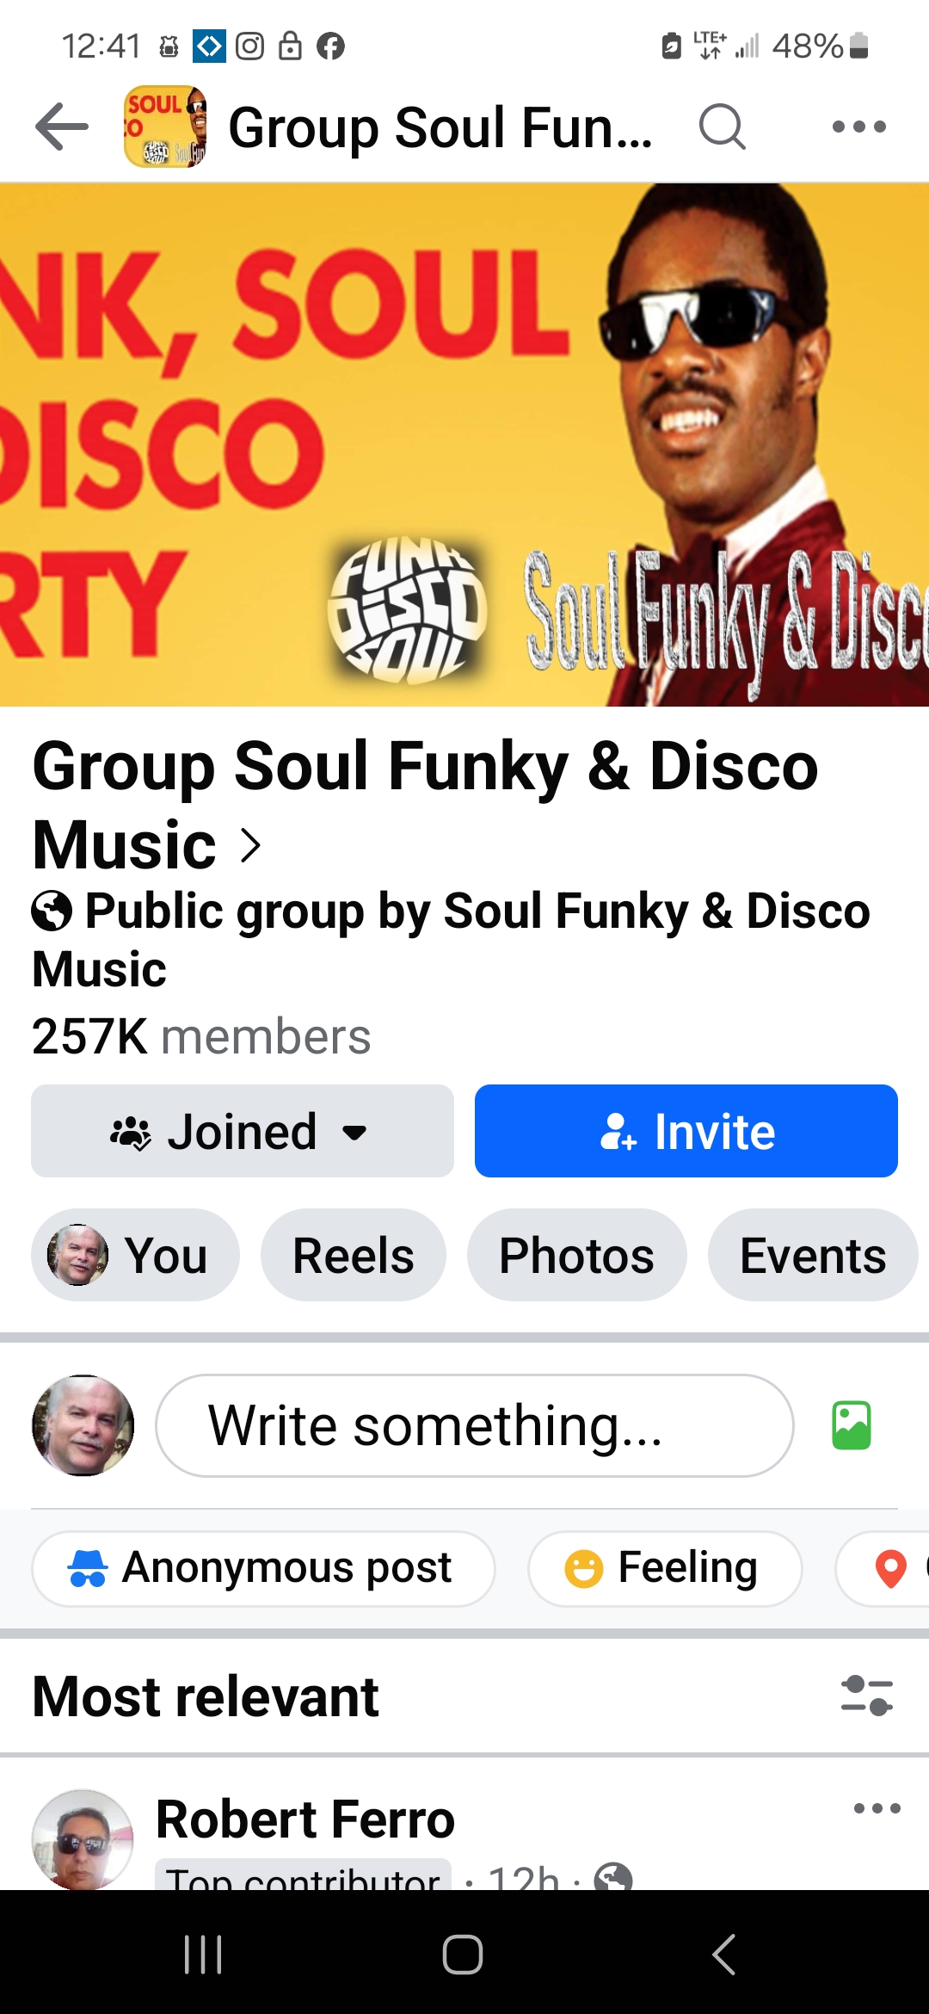Tap the group avatar thumbnail in header

pyautogui.click(x=165, y=127)
